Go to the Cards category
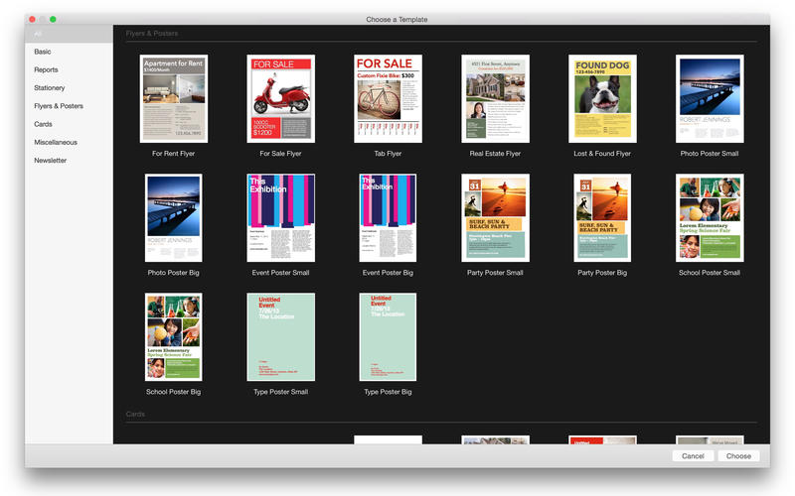 [43, 124]
